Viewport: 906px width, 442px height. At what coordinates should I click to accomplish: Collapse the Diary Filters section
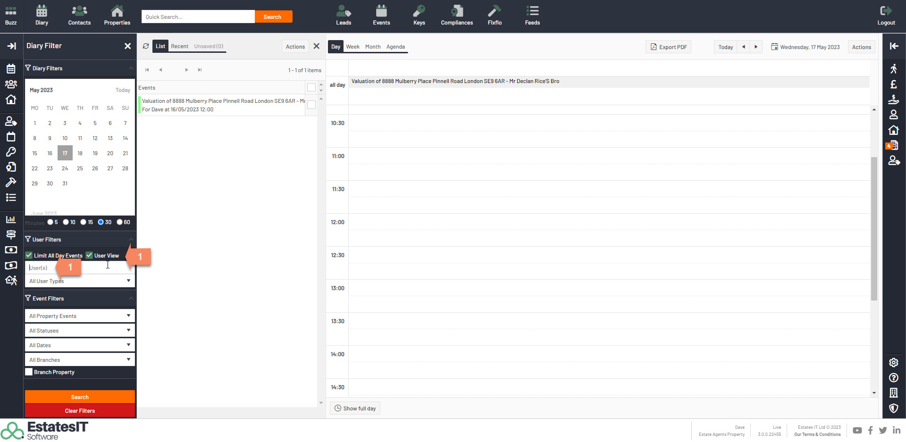click(131, 68)
